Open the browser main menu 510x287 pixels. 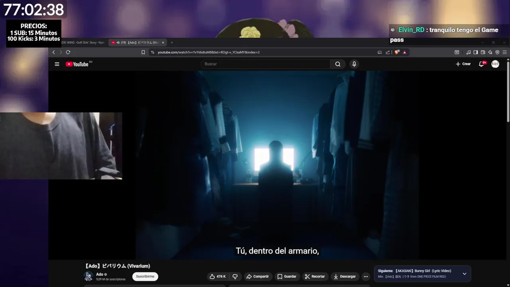pyautogui.click(x=504, y=52)
